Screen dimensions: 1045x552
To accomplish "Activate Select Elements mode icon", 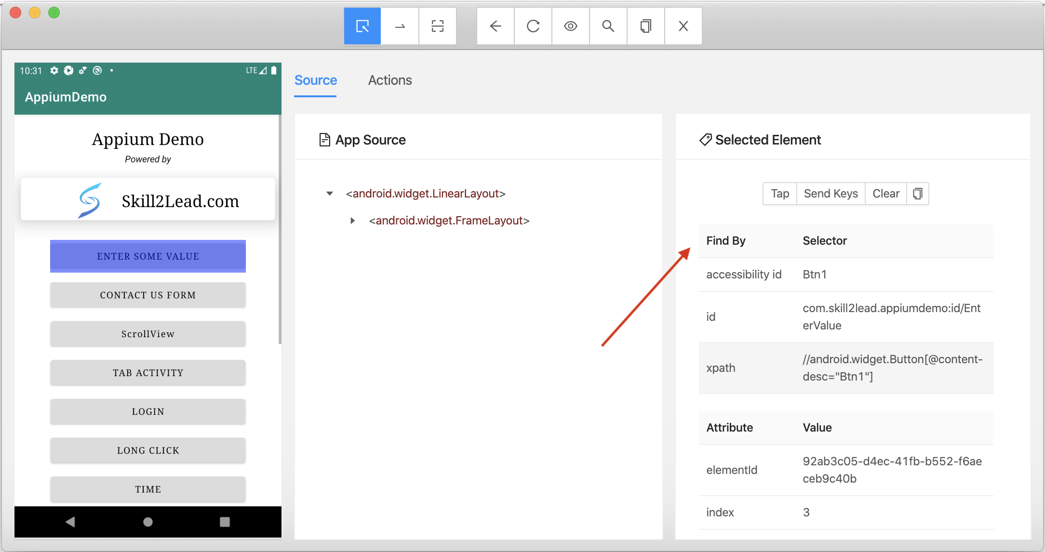I will point(362,26).
